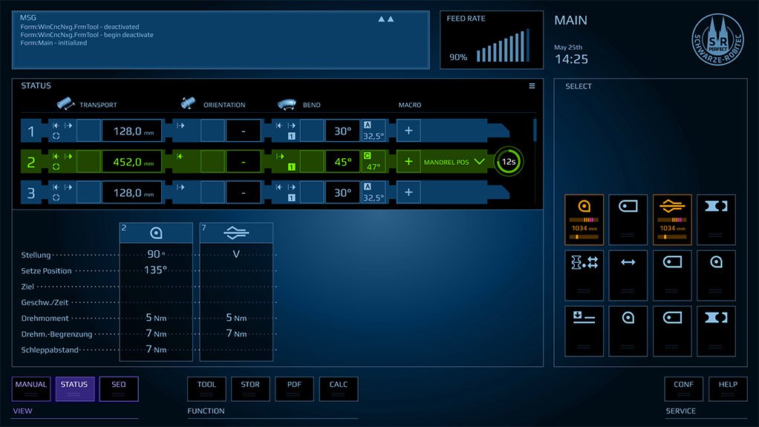759x427 pixels.
Task: Switch to the MANUAL view
Action: (x=31, y=388)
